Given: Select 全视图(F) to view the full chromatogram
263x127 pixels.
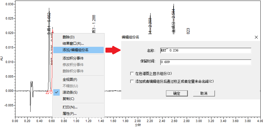Looking at the screenshot, I should pyautogui.click(x=78, y=79).
